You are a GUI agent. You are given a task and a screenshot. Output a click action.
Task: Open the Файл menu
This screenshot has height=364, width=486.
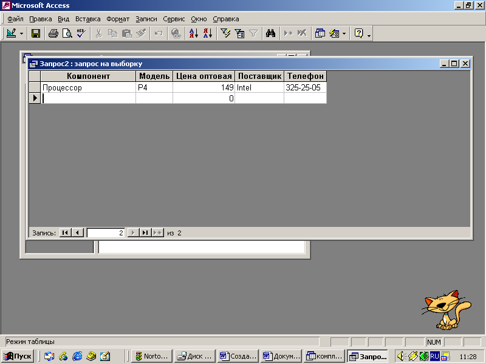15,19
